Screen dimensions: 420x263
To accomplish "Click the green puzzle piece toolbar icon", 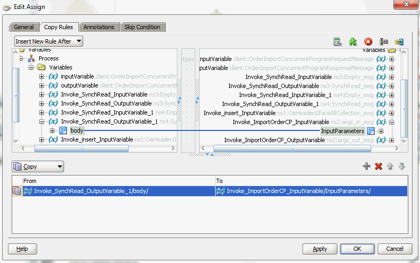I will pyautogui.click(x=353, y=42).
